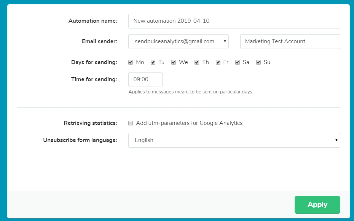The height and width of the screenshot is (221, 354).
Task: Toggle the Fr sending day
Action: [218, 62]
